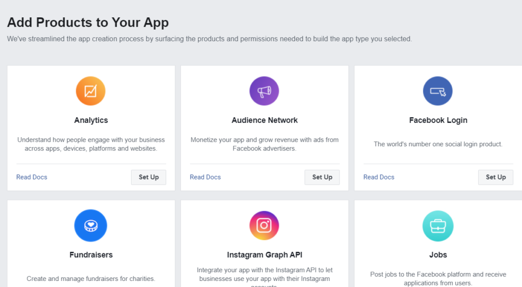This screenshot has width=522, height=287.
Task: Click the Instagram Graph API camera icon
Action: (x=265, y=225)
